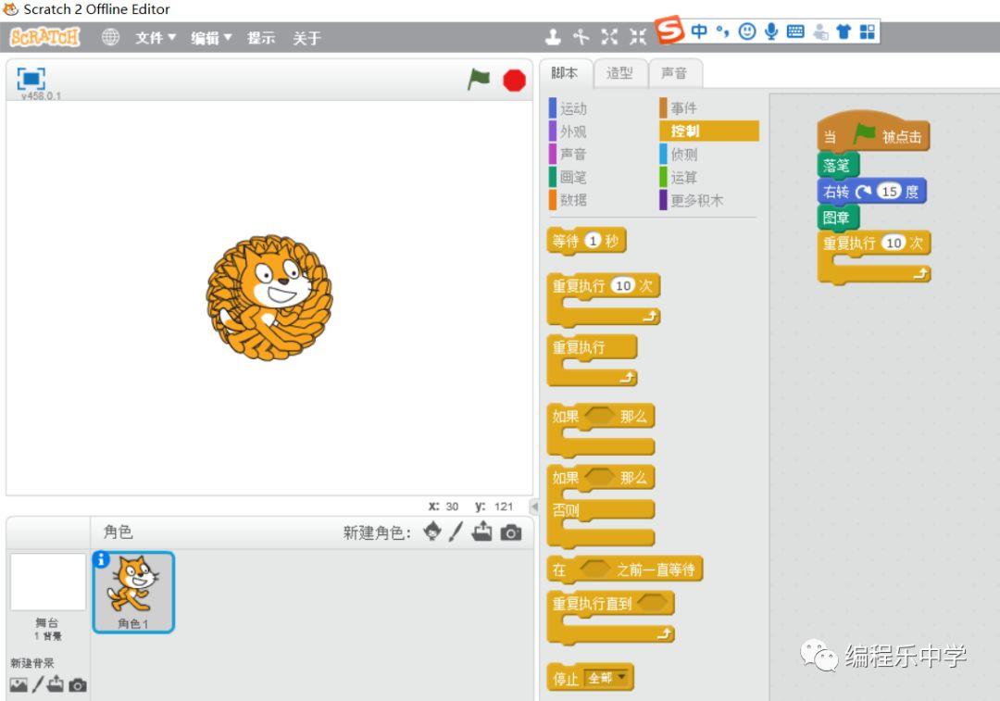The width and height of the screenshot is (1000, 701).
Task: Open sprite info via blue i icon
Action: pyautogui.click(x=101, y=559)
